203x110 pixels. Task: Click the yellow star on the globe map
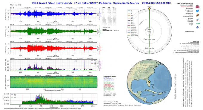(149, 82)
